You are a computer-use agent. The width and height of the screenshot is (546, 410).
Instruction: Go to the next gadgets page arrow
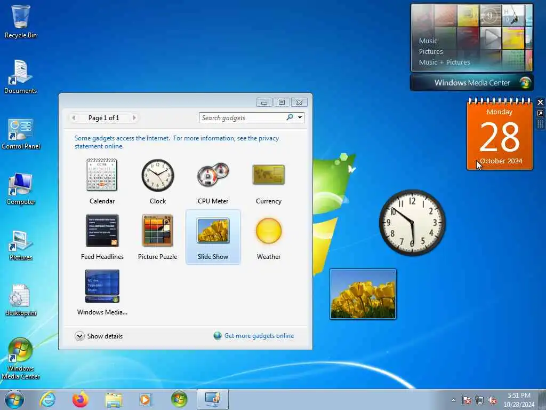[134, 118]
